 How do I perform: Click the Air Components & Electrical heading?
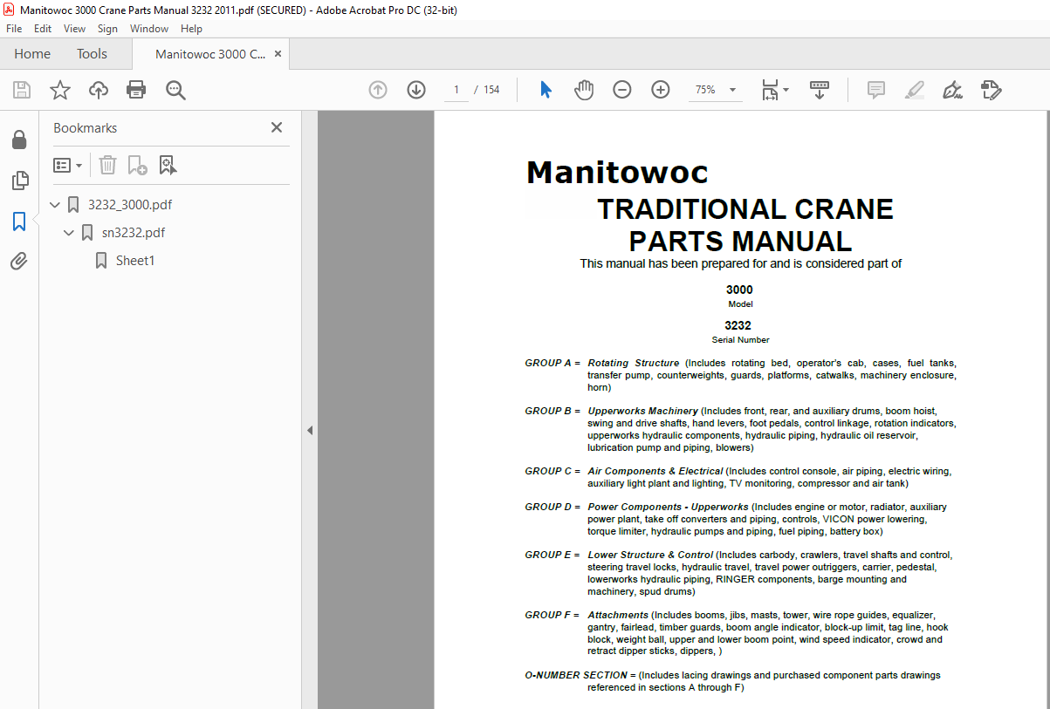[x=655, y=471]
